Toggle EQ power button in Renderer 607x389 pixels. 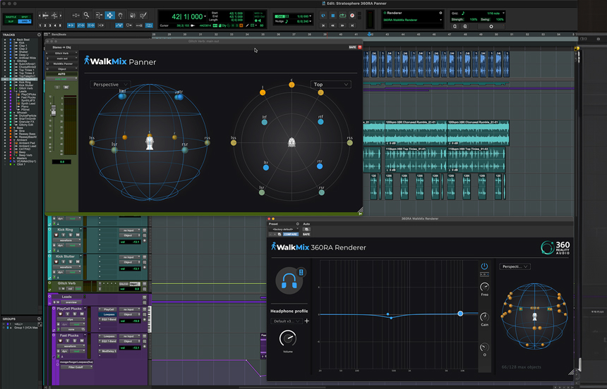484,266
